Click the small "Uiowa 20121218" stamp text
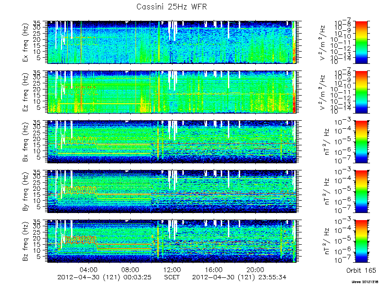Viewport: 379px width, 284px height. point(365,282)
